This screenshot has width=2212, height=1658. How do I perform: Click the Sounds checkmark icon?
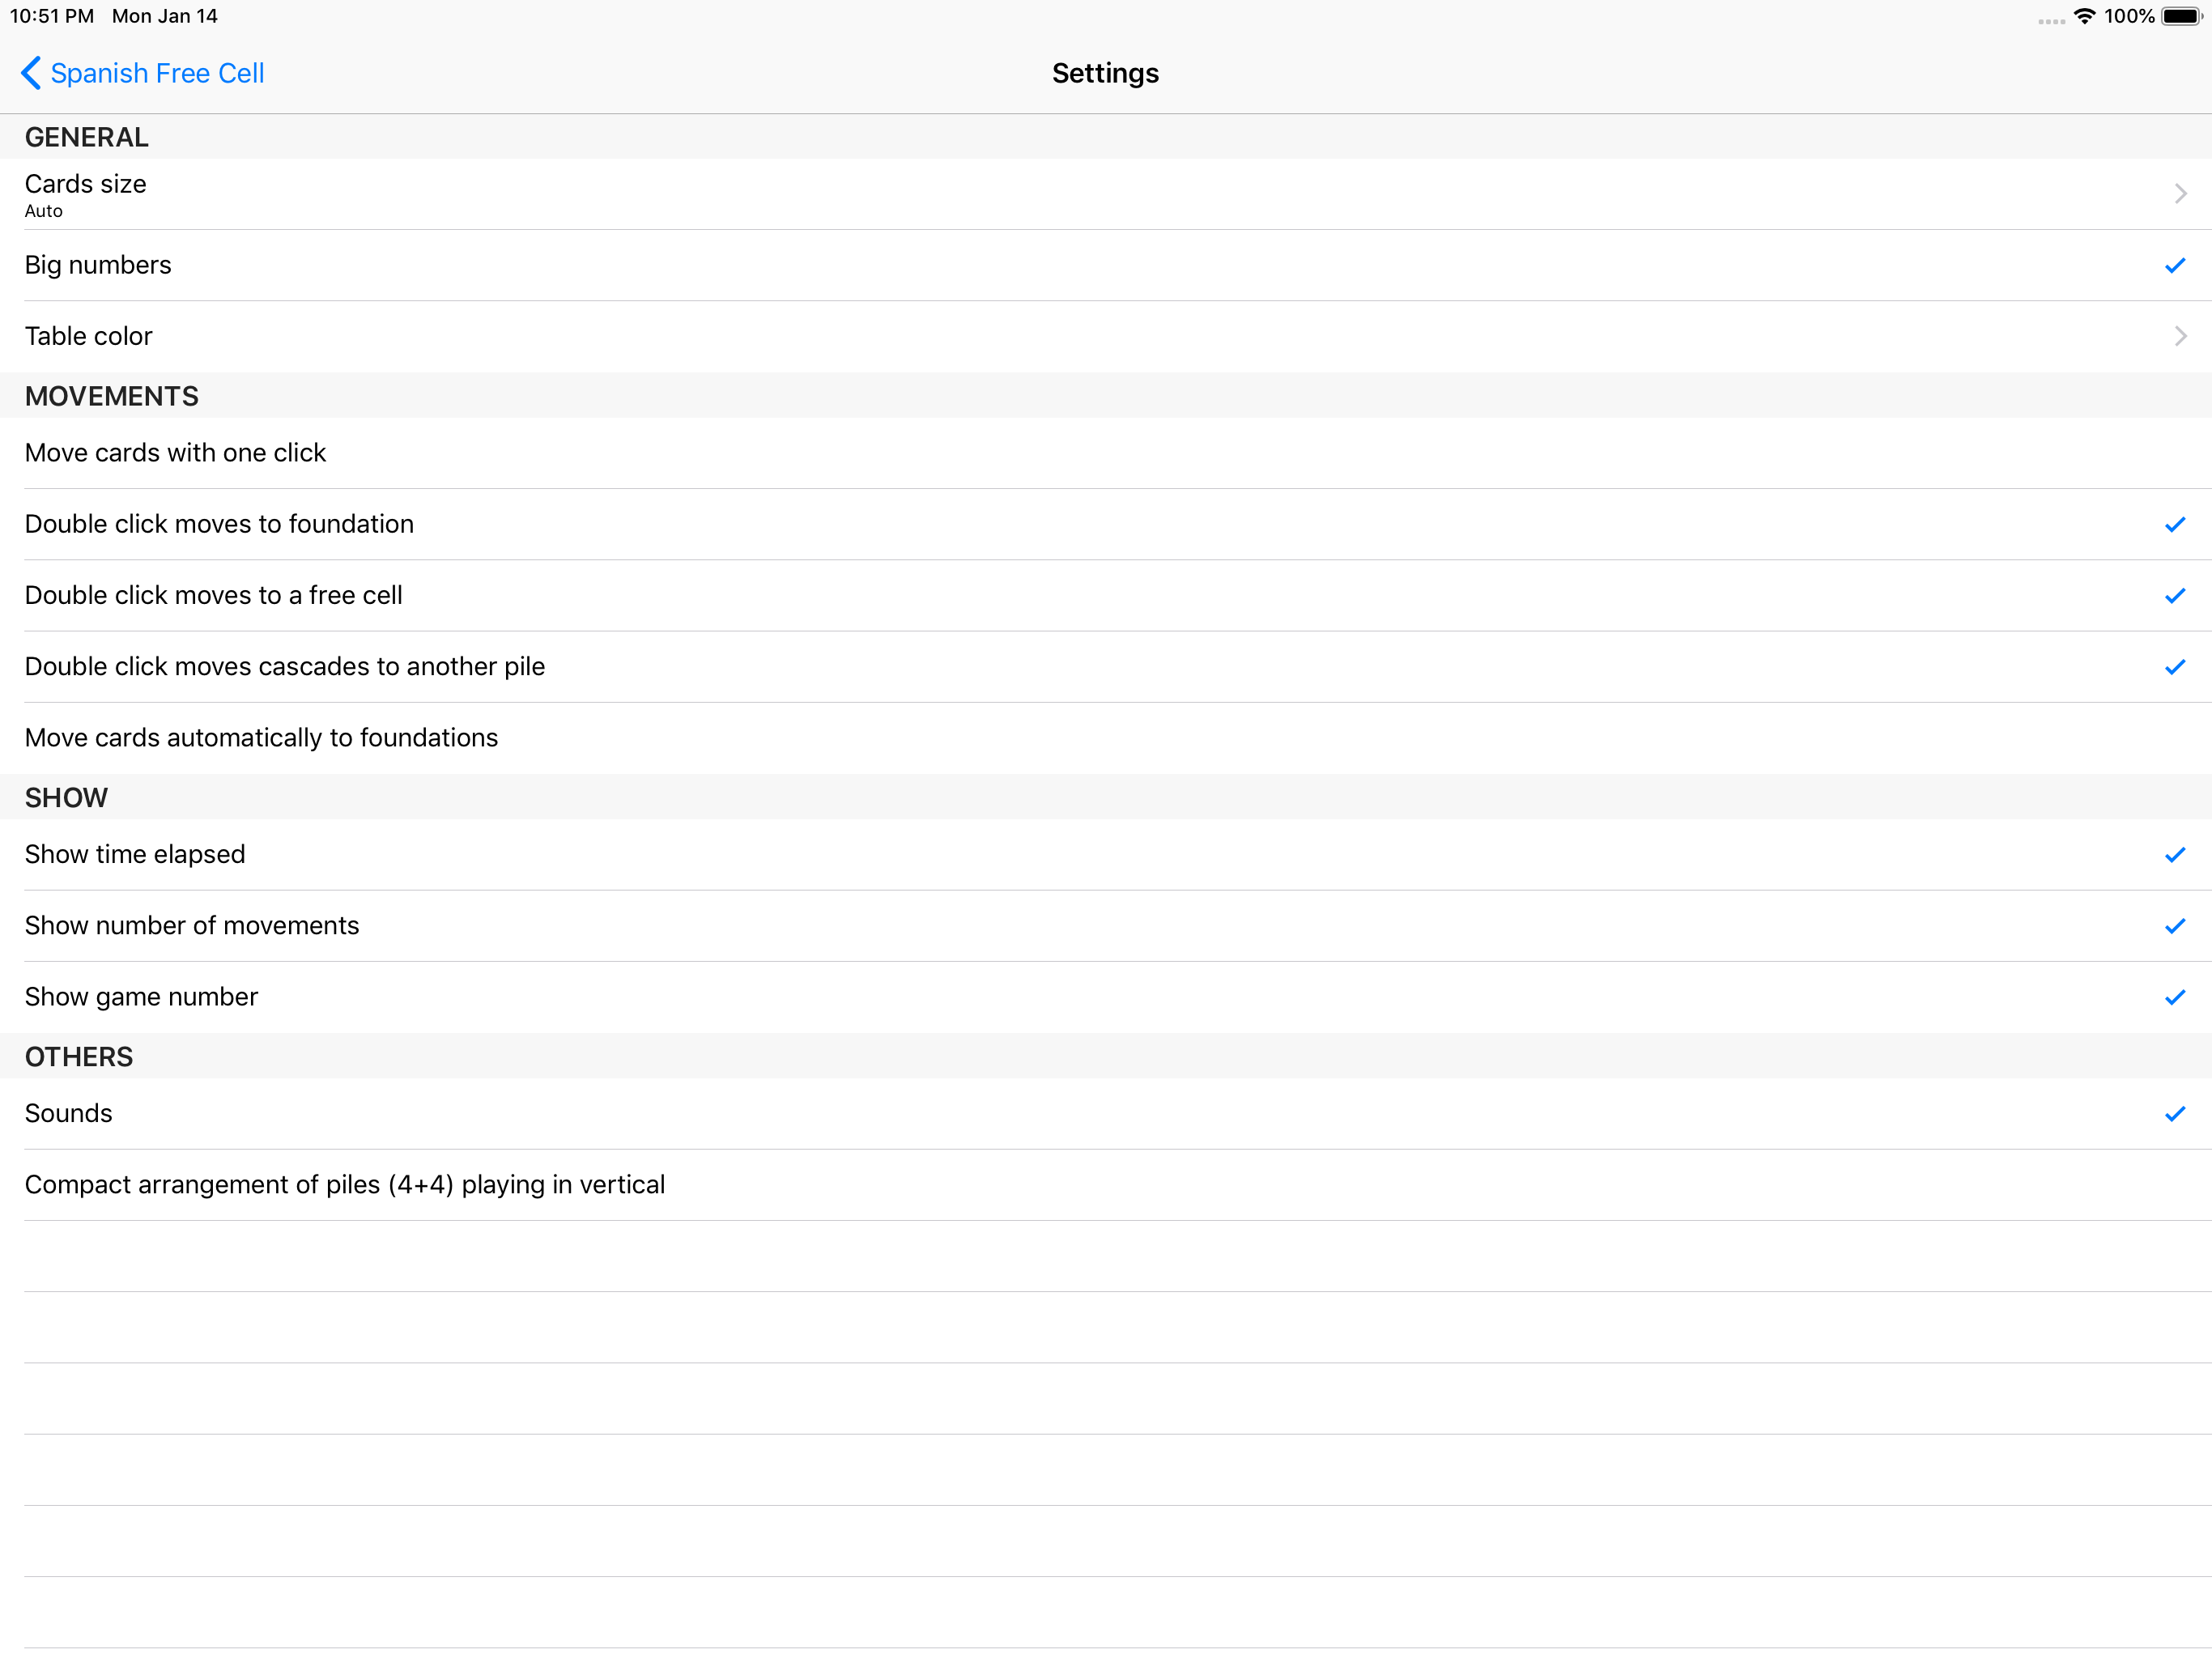pos(2174,1114)
